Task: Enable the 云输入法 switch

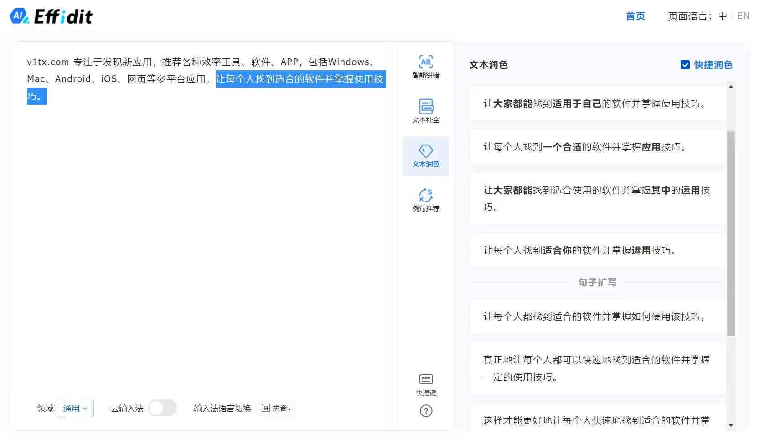Action: click(x=162, y=408)
